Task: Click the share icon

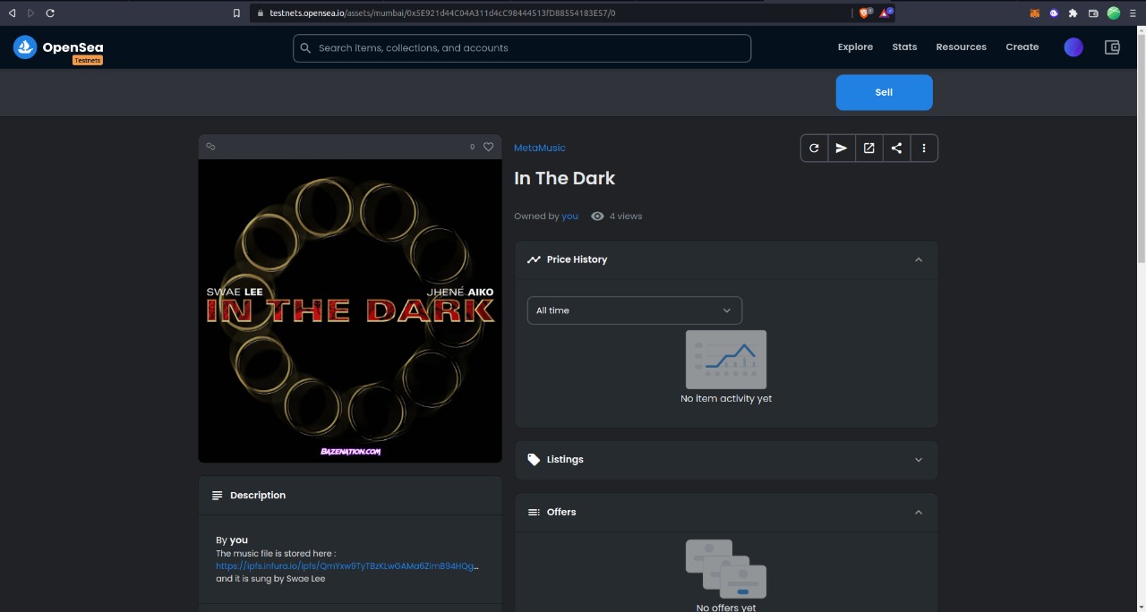Action: click(x=896, y=149)
